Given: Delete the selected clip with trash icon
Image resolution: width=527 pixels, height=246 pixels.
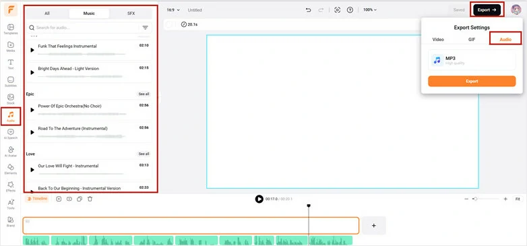Looking at the screenshot, I should tap(90, 199).
